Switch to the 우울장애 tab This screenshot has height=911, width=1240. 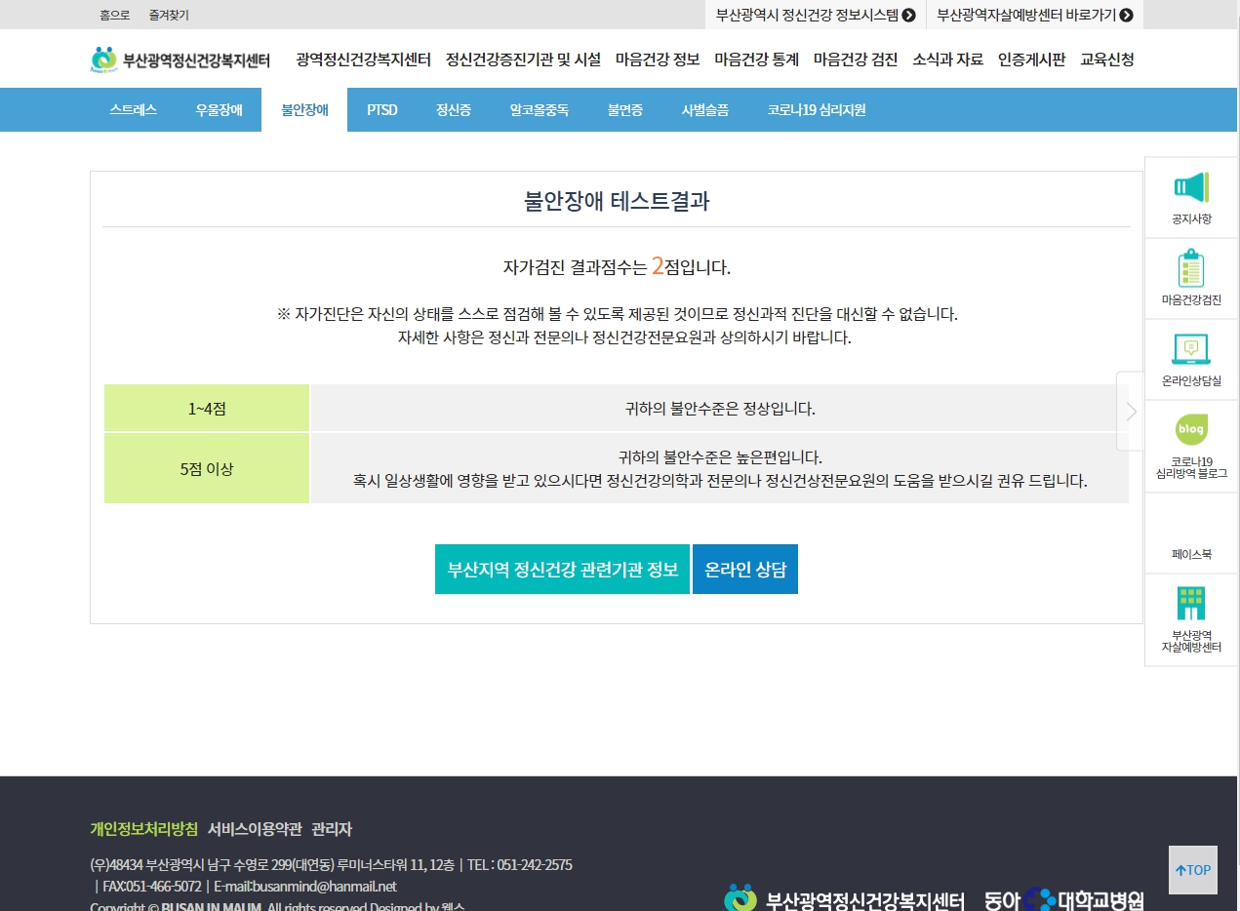pyautogui.click(x=219, y=110)
